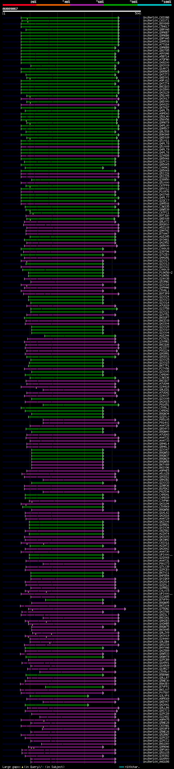Select hit label UniRef100_Q2VT51
Image resolution: width=174 pixels, height=769 pixels.
click(156, 315)
